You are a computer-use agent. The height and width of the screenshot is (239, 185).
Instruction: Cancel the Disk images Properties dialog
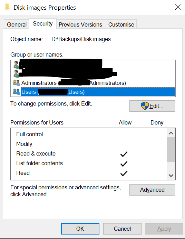122,229
